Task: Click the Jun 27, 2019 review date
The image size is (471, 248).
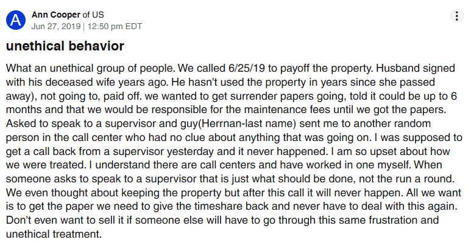Action: (55, 26)
